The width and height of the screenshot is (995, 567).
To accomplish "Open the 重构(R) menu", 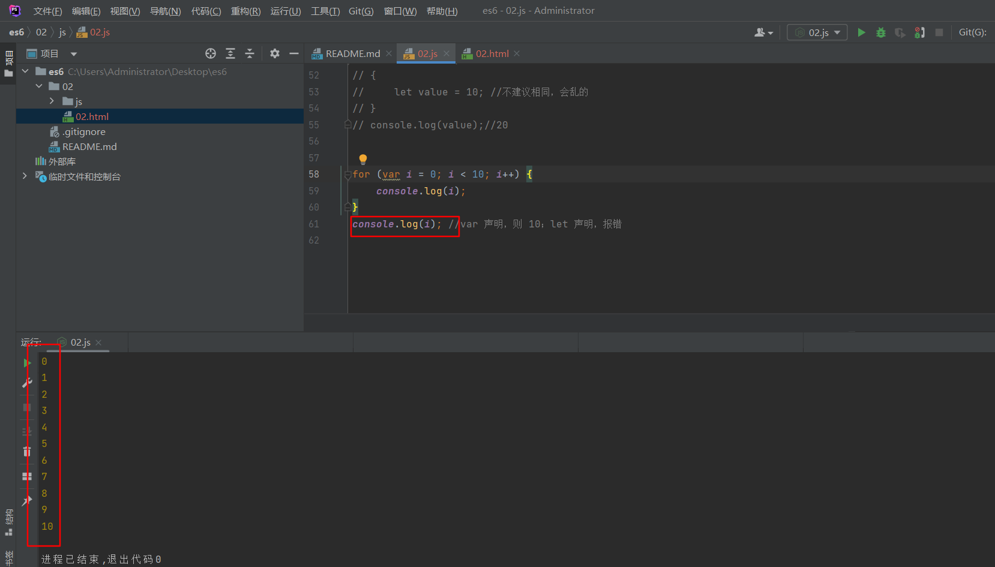I will [245, 11].
